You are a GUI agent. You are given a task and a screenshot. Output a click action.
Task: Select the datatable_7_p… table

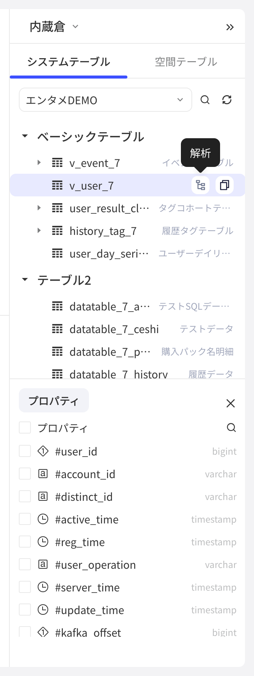point(110,352)
